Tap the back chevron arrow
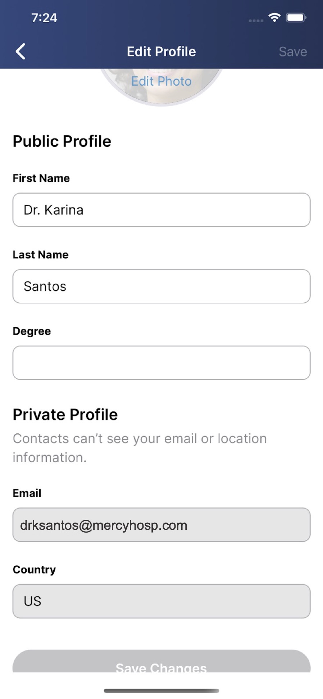Screen dimensions: 323x699 coord(21,51)
